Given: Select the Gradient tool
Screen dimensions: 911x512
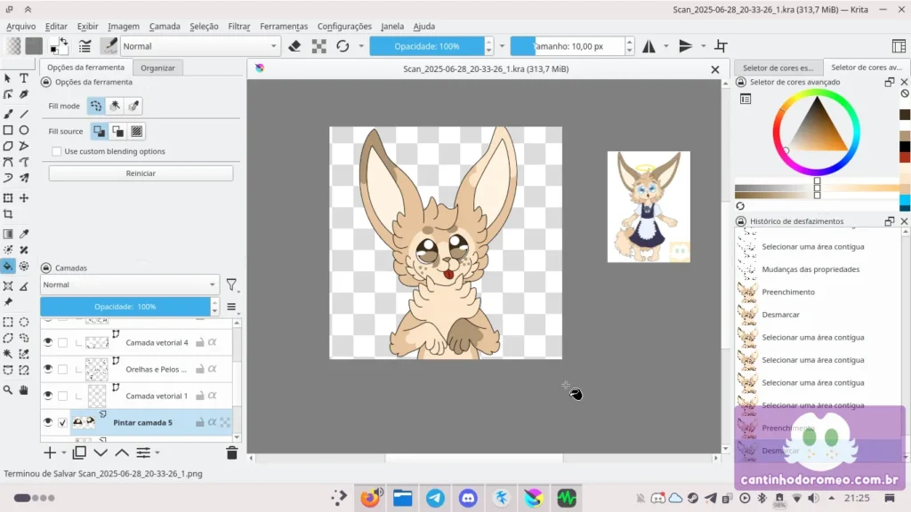Looking at the screenshot, I should tap(8, 234).
